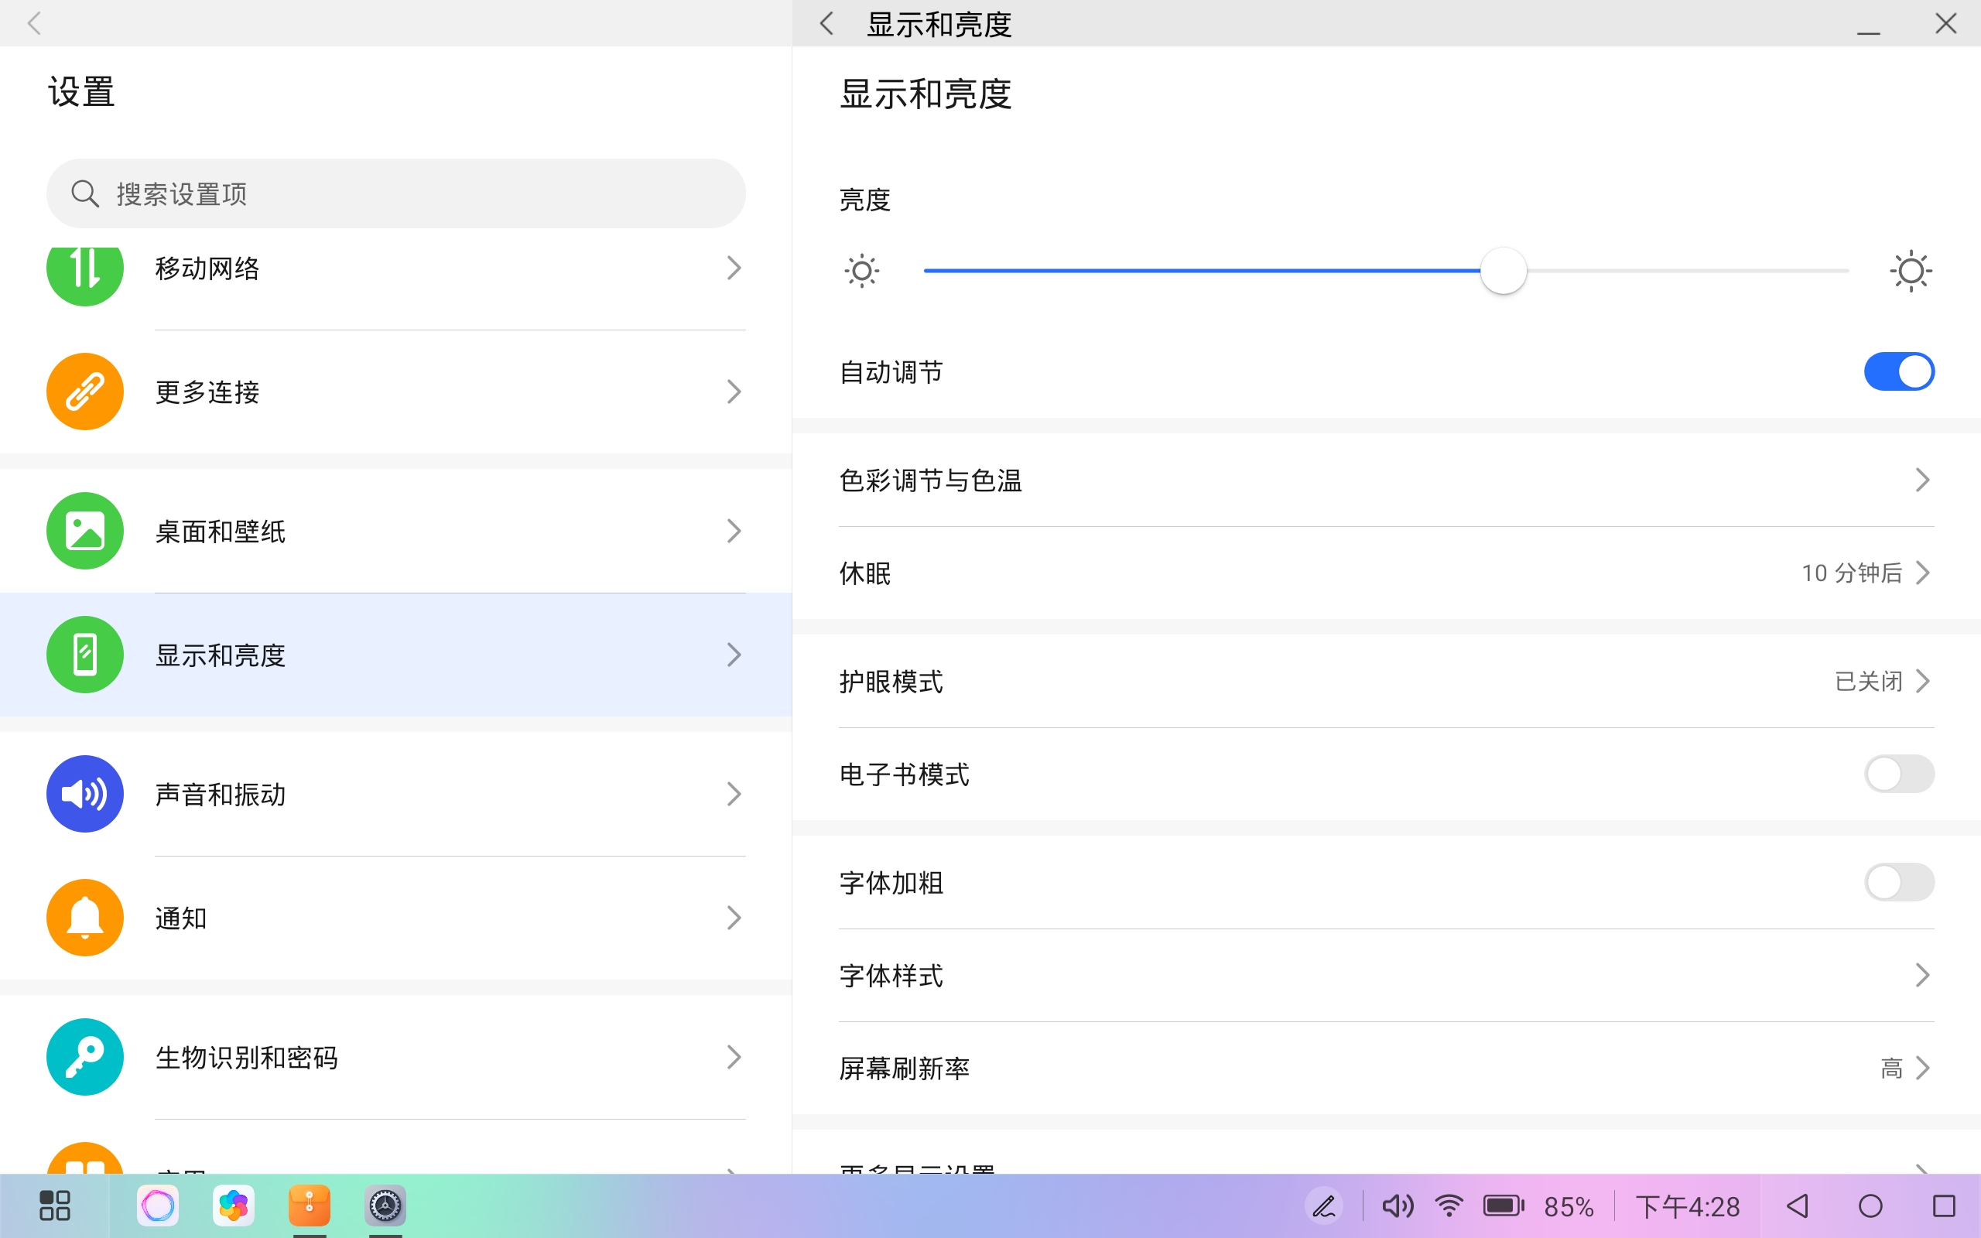Image resolution: width=1981 pixels, height=1238 pixels.
Task: Click the gray back arrow above 设置
Action: point(34,23)
